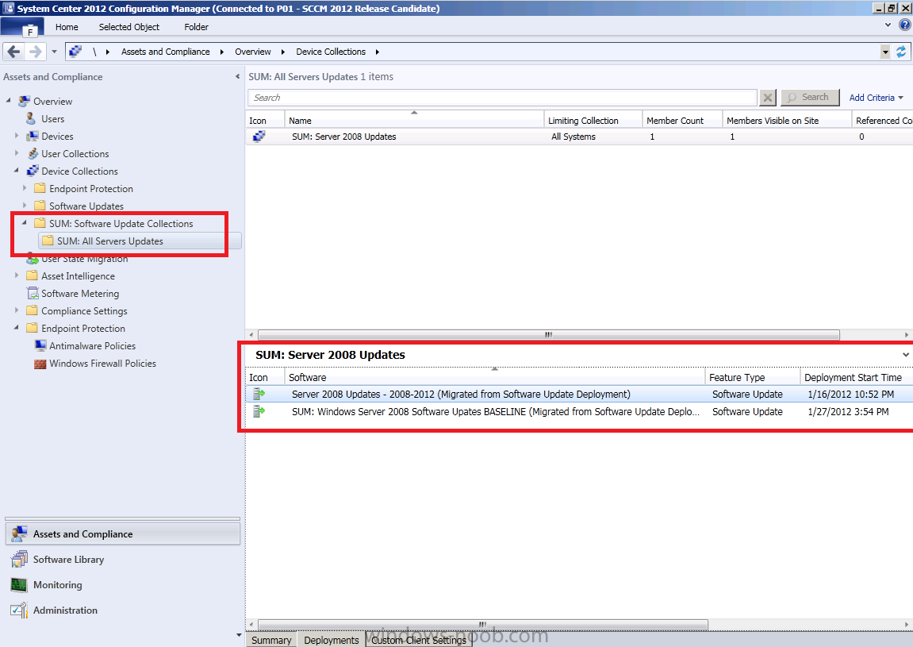Click deployment icon of Server 2008 Updates - 2008-2012 row

[259, 395]
